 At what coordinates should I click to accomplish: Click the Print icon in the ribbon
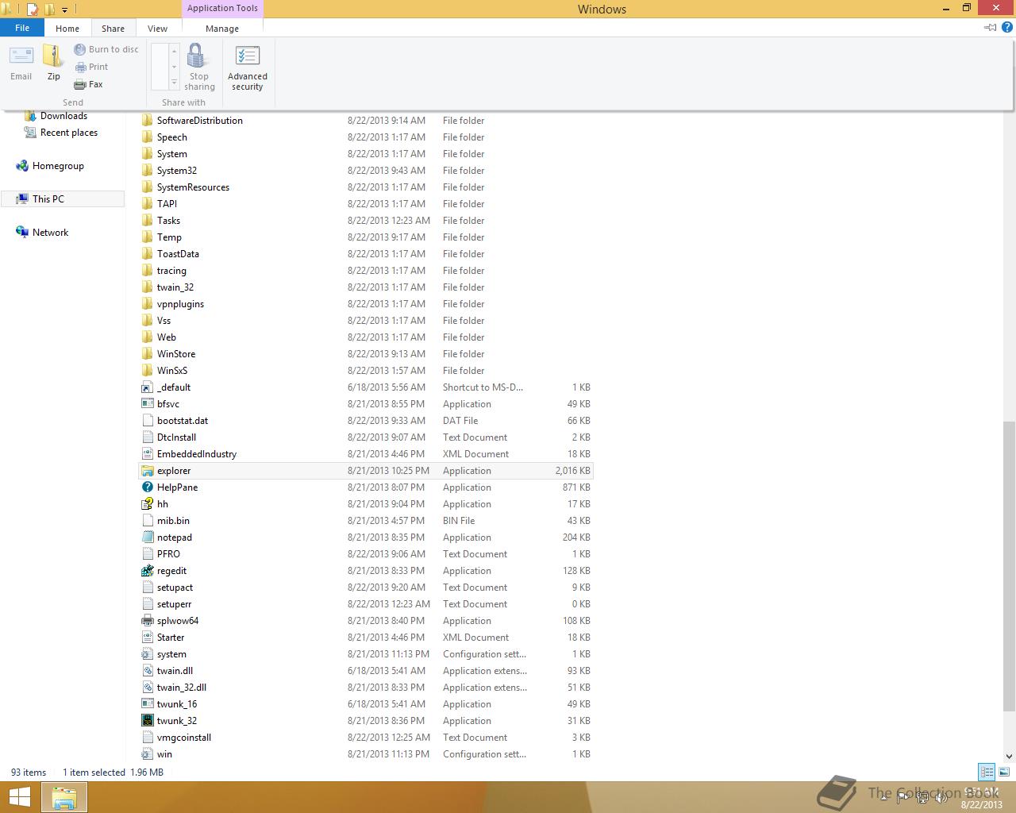(80, 67)
